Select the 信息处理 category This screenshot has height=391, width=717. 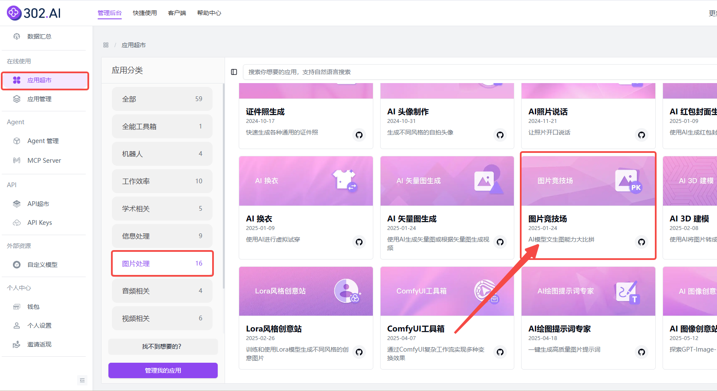pyautogui.click(x=162, y=236)
